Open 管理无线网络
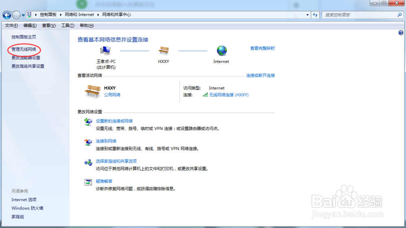Image resolution: width=406 pixels, height=228 pixels. (x=24, y=49)
